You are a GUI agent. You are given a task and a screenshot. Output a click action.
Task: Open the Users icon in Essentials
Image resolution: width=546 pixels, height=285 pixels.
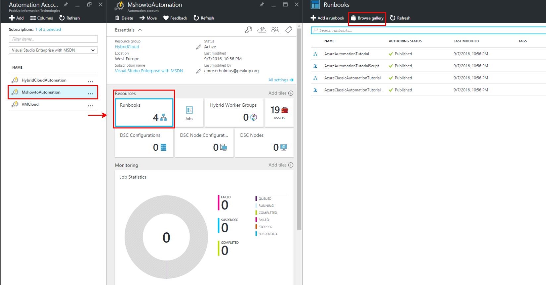[x=275, y=30]
